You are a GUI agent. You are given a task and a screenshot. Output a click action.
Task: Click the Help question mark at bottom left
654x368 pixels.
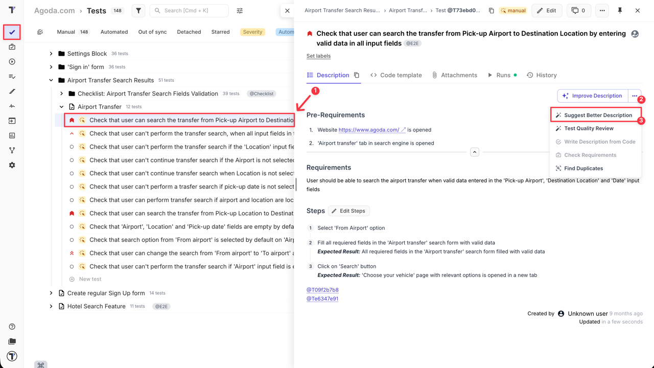tap(12, 326)
